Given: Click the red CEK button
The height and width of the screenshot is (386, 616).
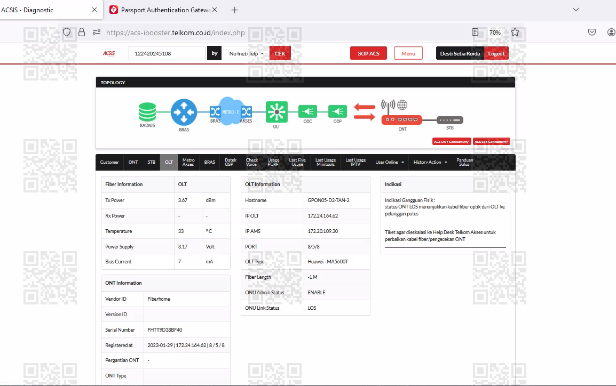Looking at the screenshot, I should pos(280,53).
